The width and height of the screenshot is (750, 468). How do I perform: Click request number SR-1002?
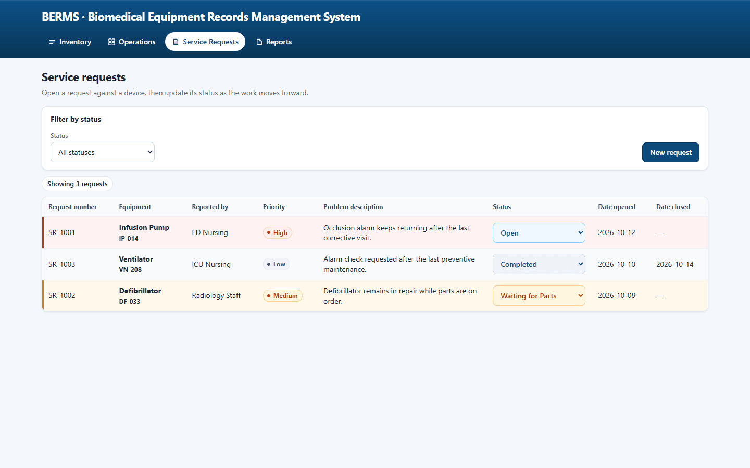(62, 295)
